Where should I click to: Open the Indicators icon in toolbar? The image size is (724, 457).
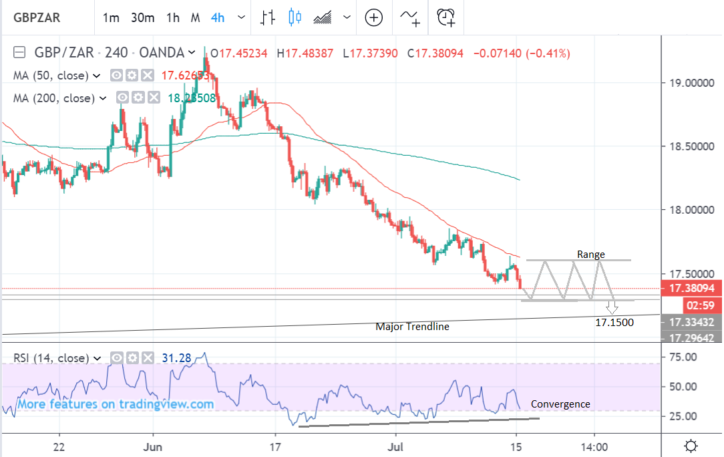tap(409, 17)
